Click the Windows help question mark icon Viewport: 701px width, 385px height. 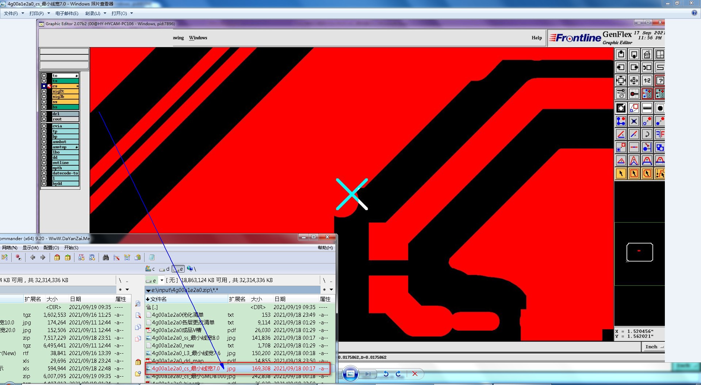click(x=694, y=13)
